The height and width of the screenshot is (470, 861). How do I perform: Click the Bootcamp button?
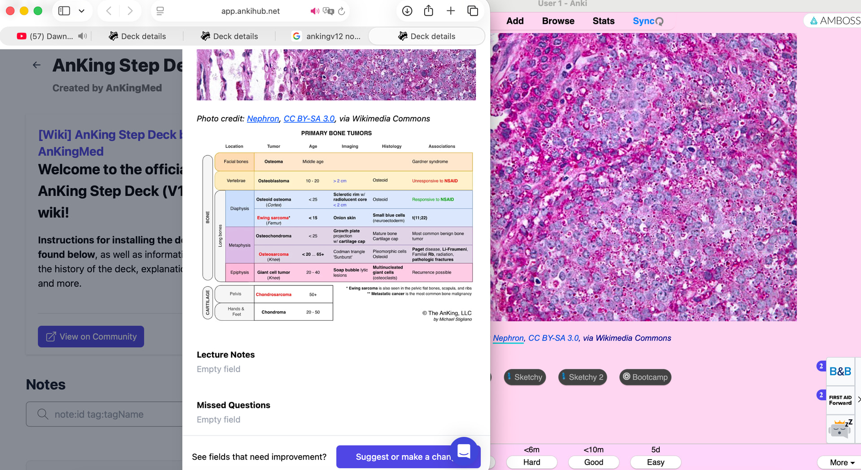(645, 377)
